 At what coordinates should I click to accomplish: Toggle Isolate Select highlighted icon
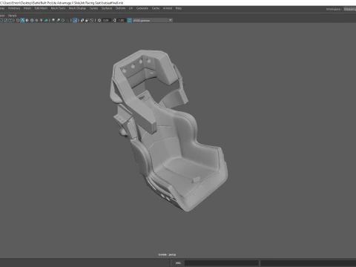click(75, 20)
